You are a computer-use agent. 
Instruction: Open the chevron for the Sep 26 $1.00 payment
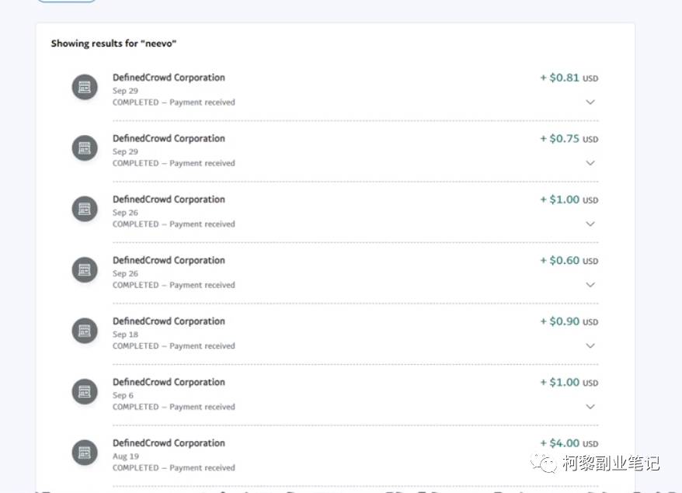click(x=590, y=224)
